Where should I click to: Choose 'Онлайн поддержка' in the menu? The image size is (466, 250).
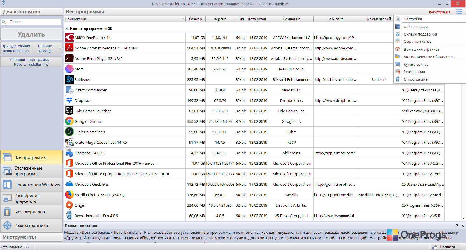point(430,34)
